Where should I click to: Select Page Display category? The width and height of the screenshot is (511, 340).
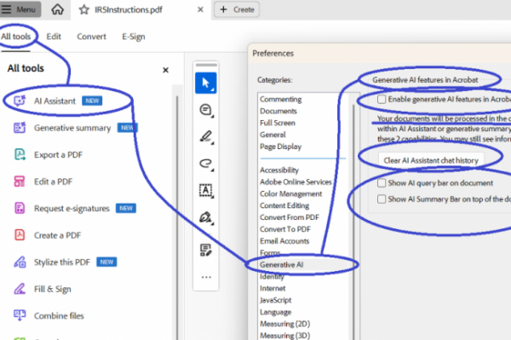coord(280,147)
